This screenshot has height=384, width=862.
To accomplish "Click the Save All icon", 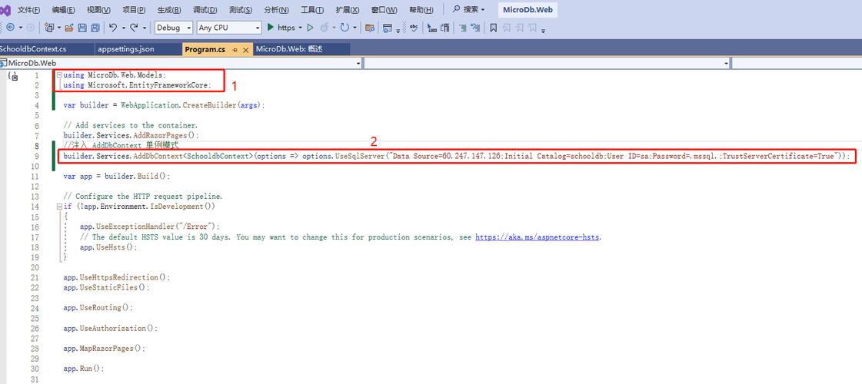I will tap(95, 28).
